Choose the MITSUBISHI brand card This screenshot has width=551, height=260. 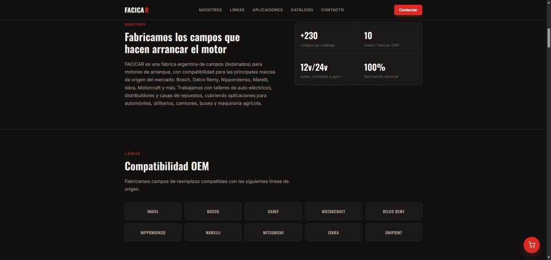click(273, 232)
